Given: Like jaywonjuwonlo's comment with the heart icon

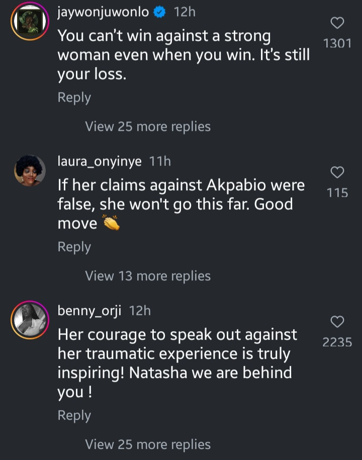Looking at the screenshot, I should coord(337,23).
